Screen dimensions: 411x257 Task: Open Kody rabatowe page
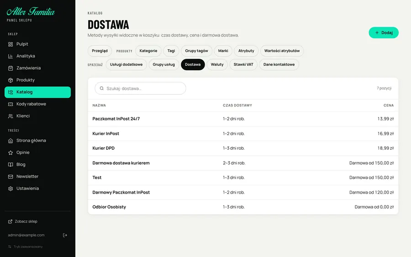[37, 104]
